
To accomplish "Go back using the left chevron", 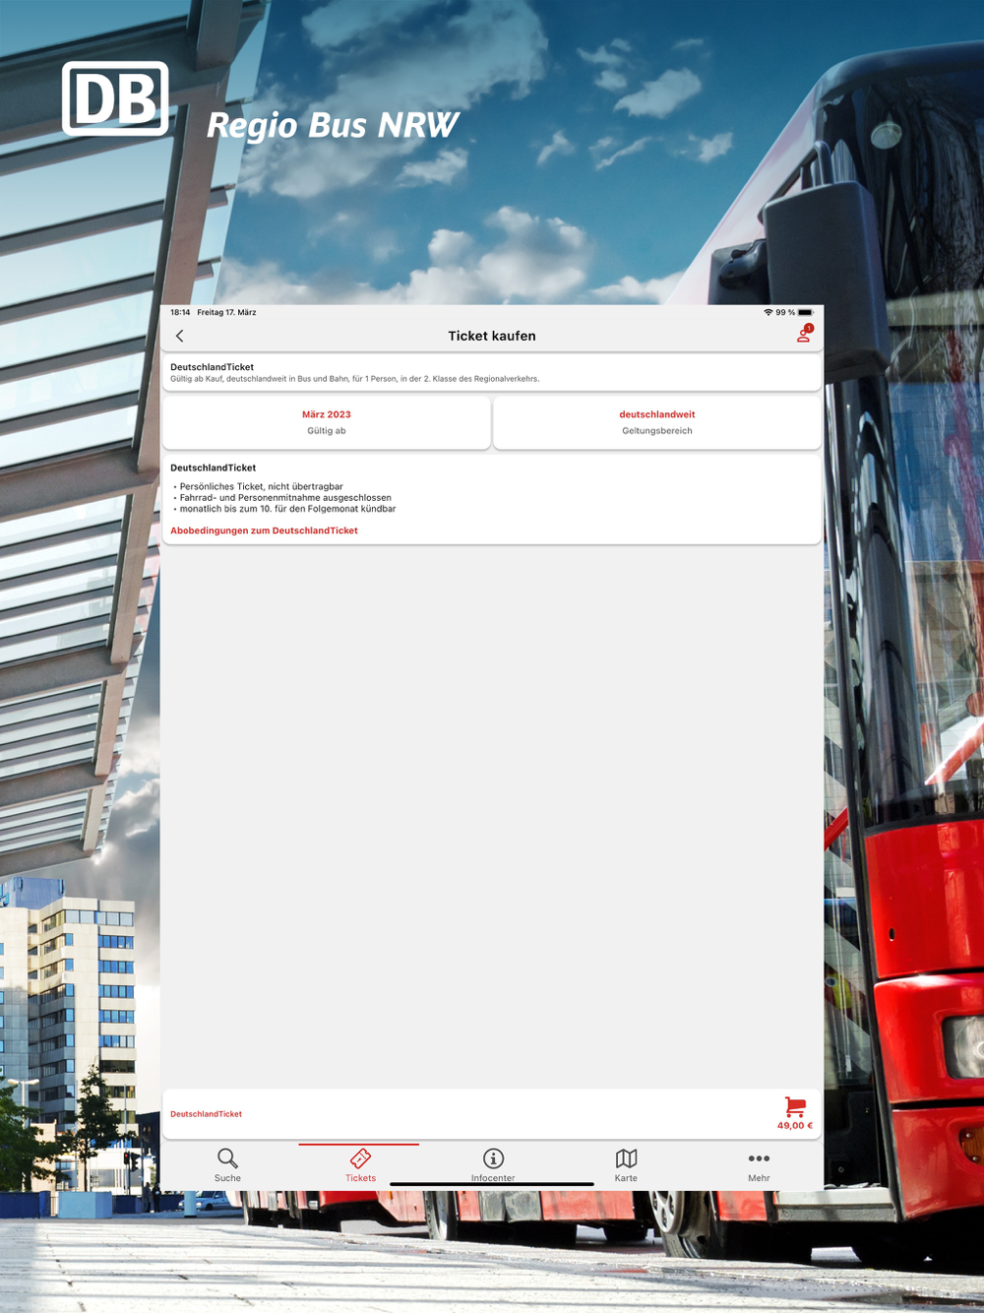I will pos(180,337).
